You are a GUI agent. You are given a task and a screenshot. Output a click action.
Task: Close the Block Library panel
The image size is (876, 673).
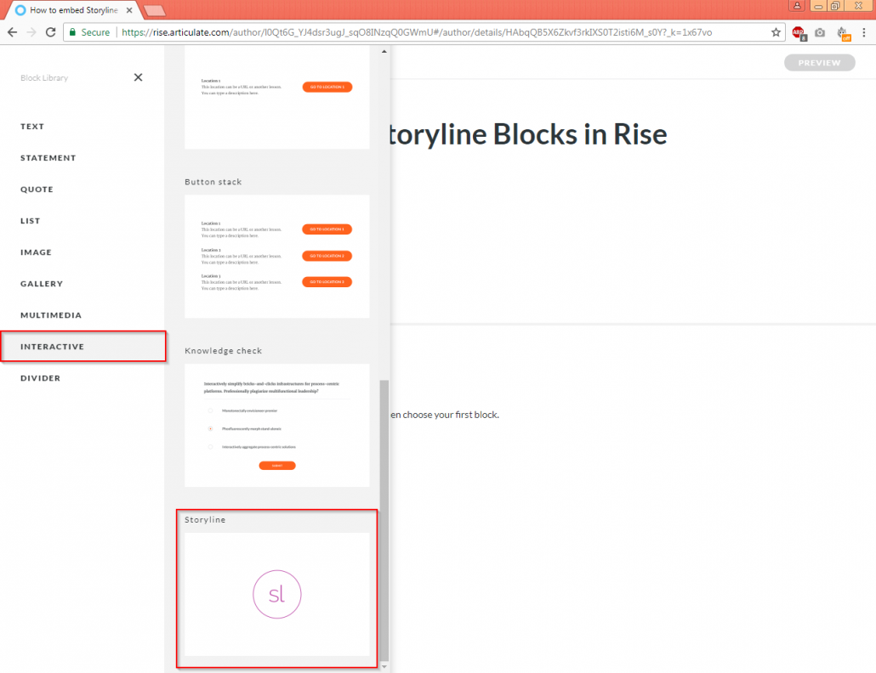(x=138, y=76)
